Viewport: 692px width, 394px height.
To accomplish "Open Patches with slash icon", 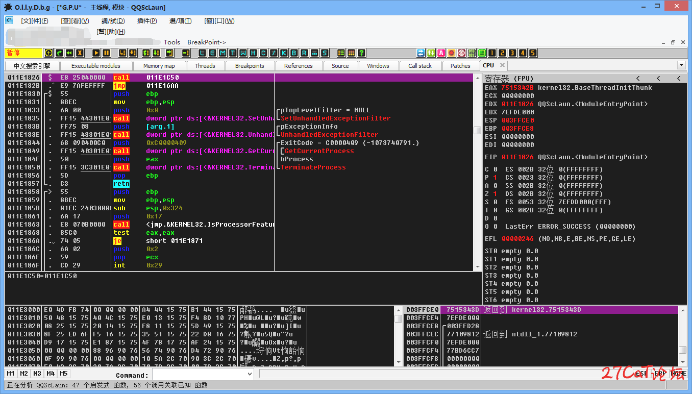I will [274, 53].
